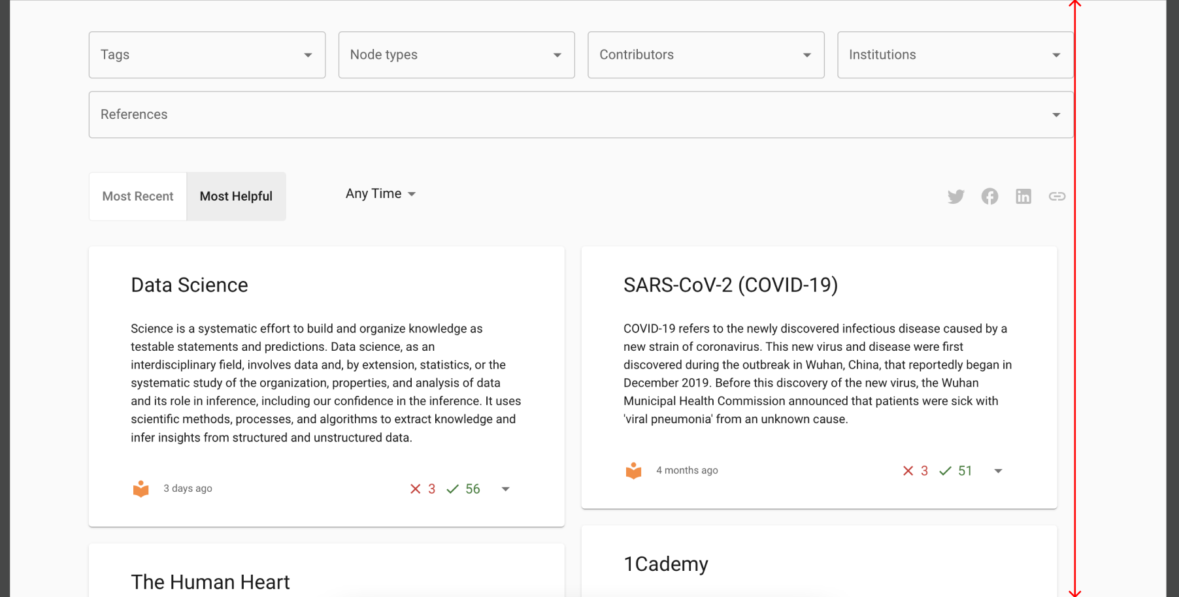This screenshot has width=1179, height=597.
Task: Expand the Data Science card details arrow
Action: tap(505, 489)
